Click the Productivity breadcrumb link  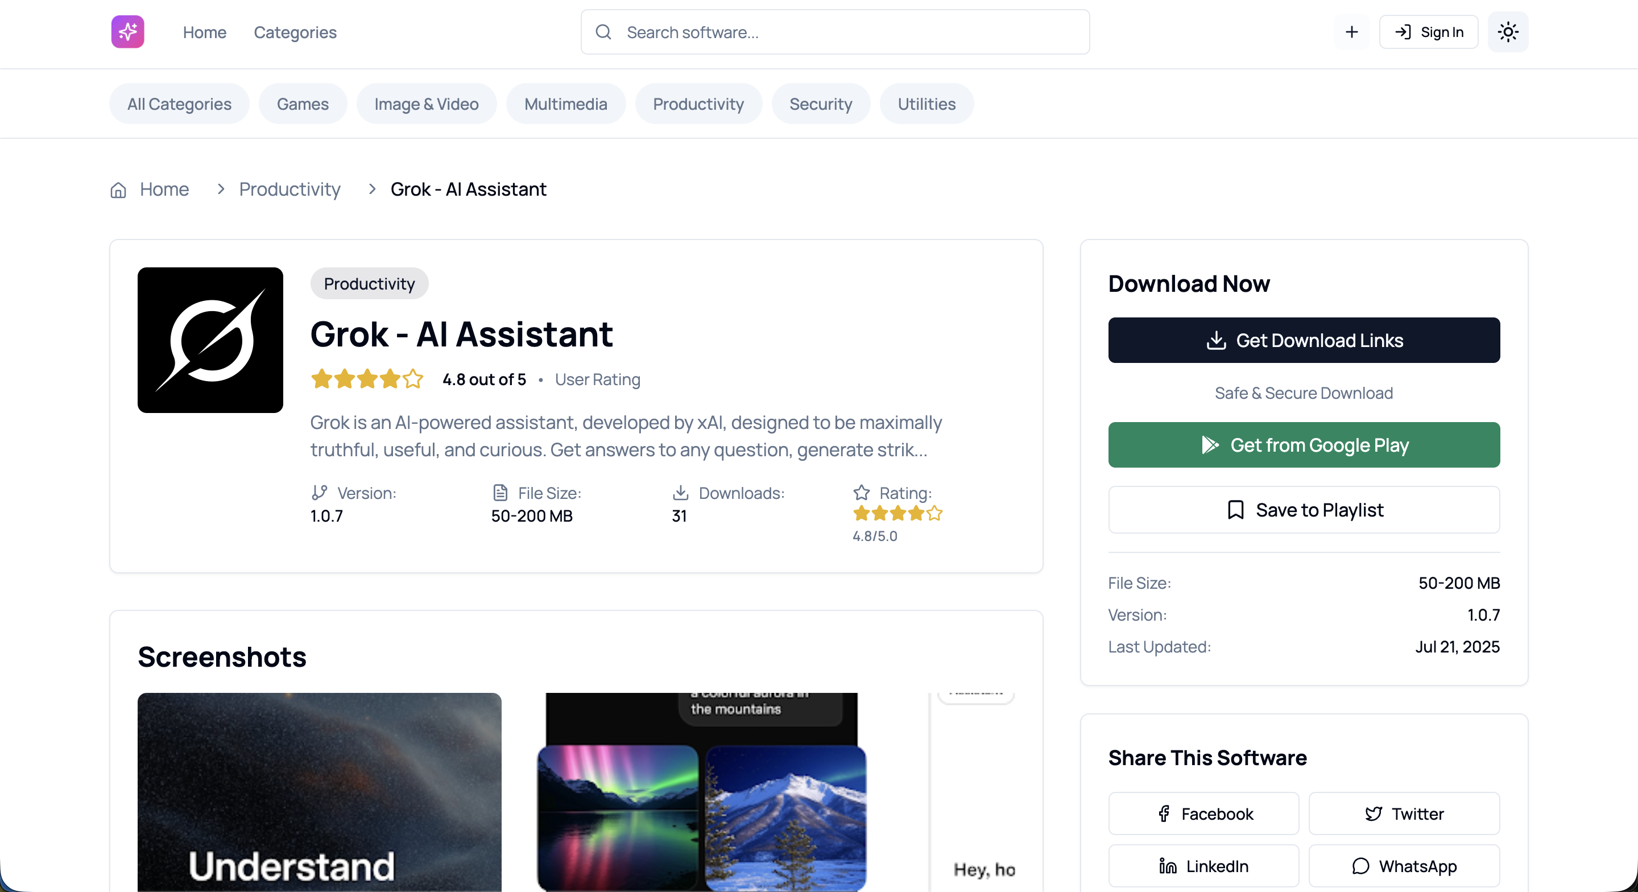(x=289, y=189)
